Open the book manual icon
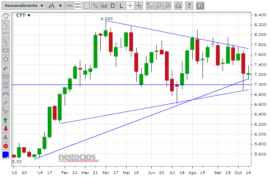This screenshot has width=271, height=177. pos(200,6)
